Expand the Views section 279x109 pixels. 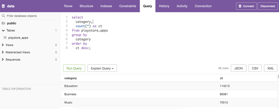tap(3, 45)
